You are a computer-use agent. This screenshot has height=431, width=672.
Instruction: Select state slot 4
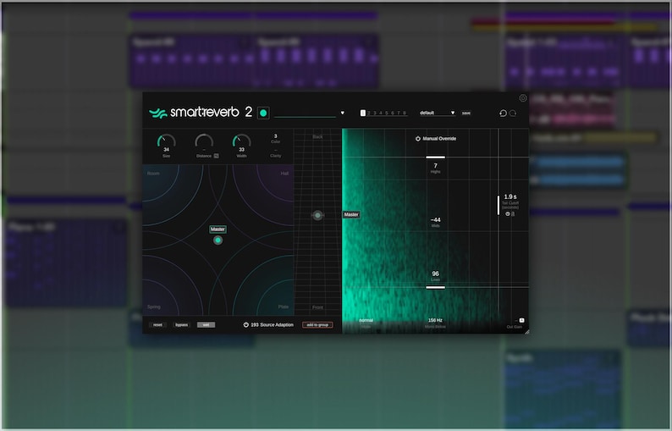pyautogui.click(x=381, y=113)
